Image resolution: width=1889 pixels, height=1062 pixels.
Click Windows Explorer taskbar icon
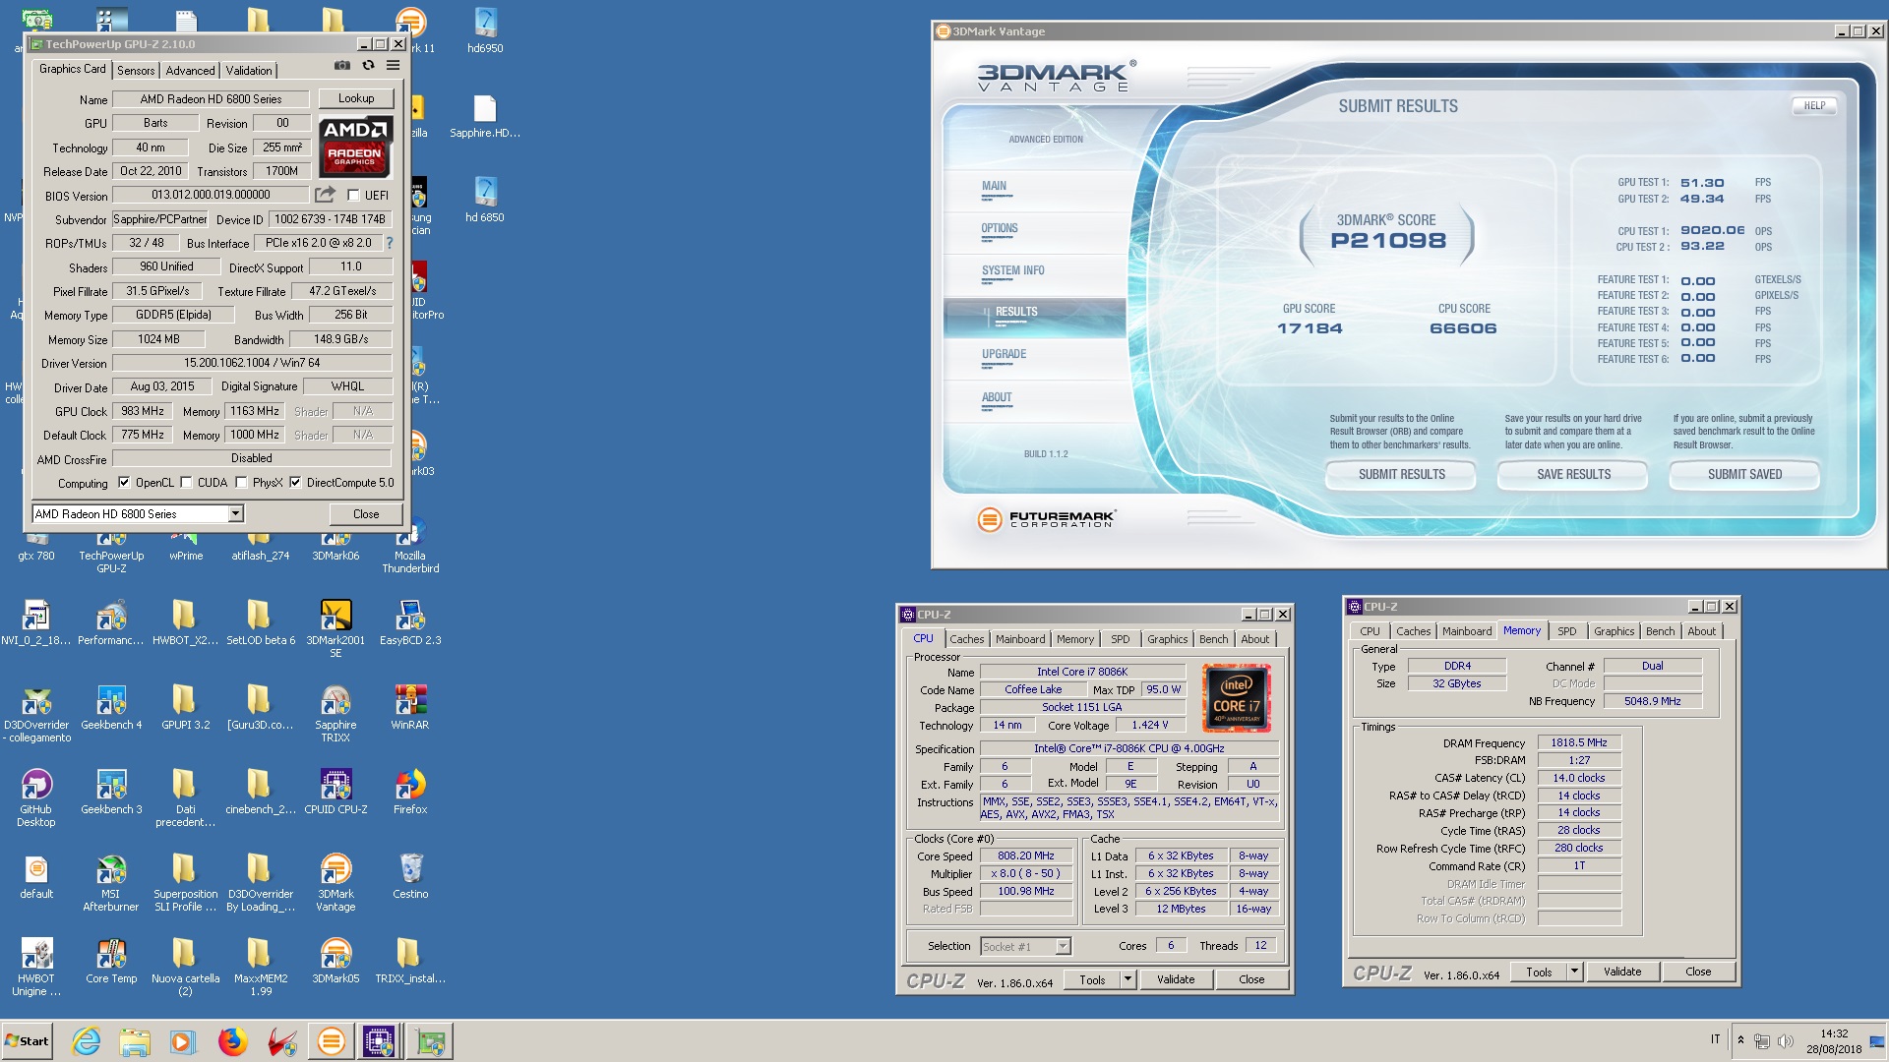(135, 1041)
